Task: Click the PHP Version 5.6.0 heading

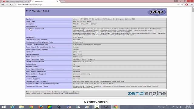Action: coord(37,11)
